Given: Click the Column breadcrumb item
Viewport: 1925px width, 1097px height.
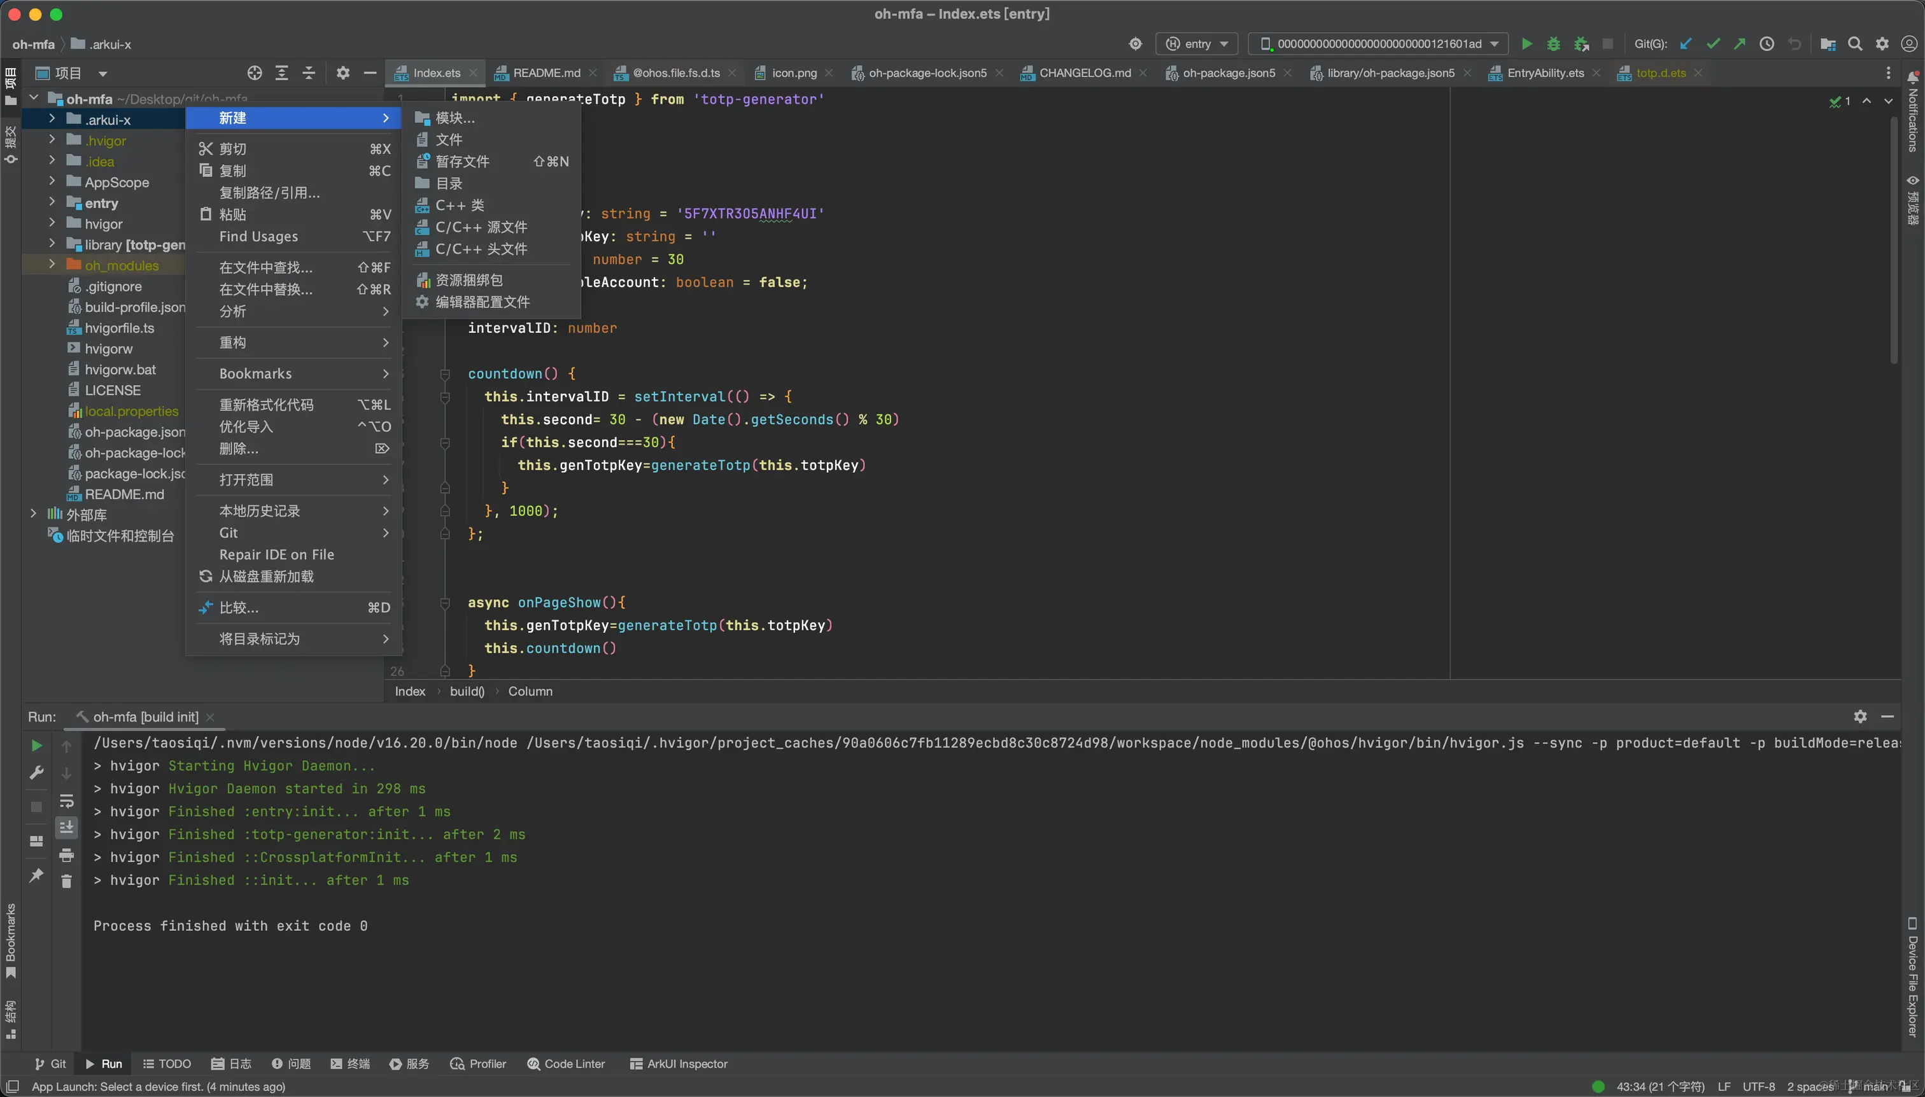Looking at the screenshot, I should tap(530, 692).
